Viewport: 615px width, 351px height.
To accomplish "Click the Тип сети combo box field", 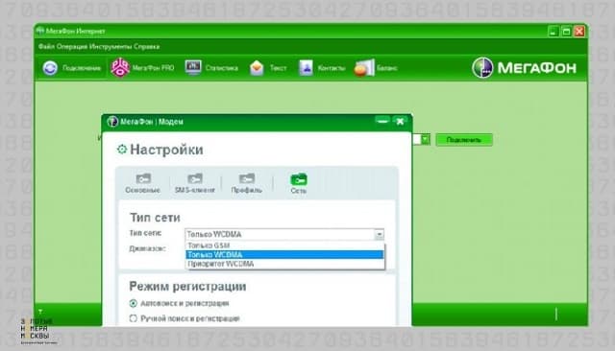I will pyautogui.click(x=284, y=234).
